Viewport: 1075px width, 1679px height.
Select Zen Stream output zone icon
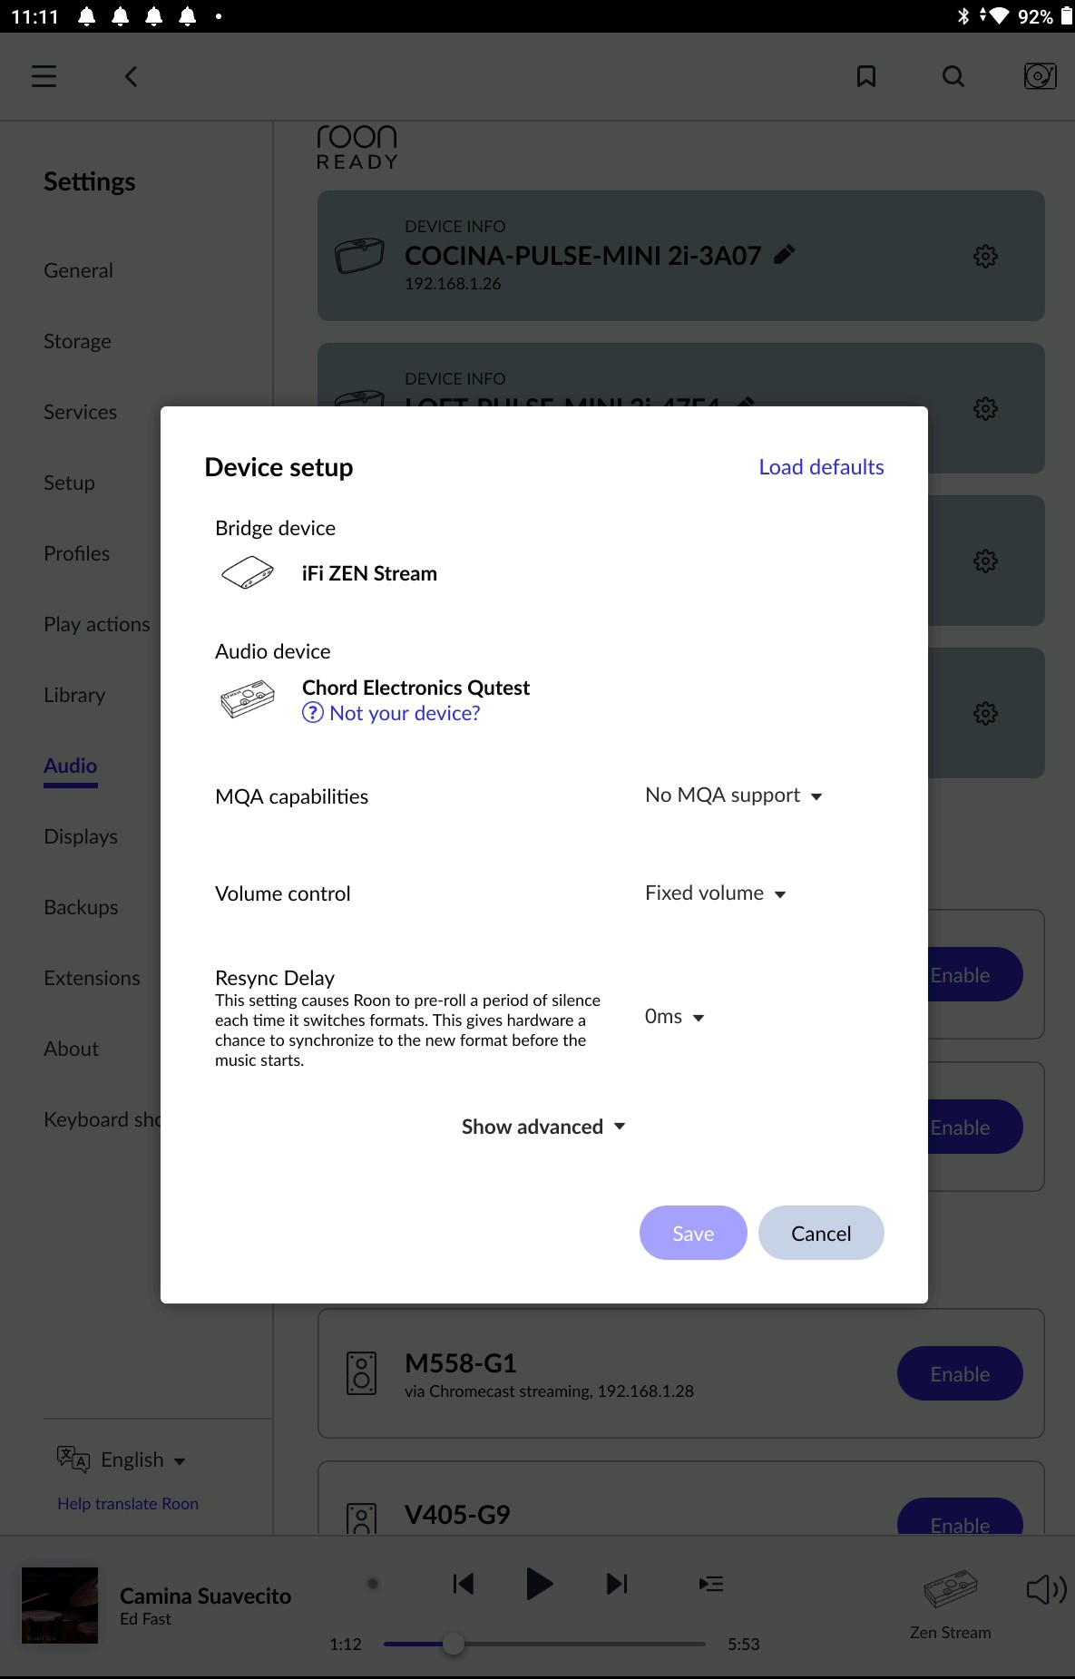click(x=950, y=1589)
